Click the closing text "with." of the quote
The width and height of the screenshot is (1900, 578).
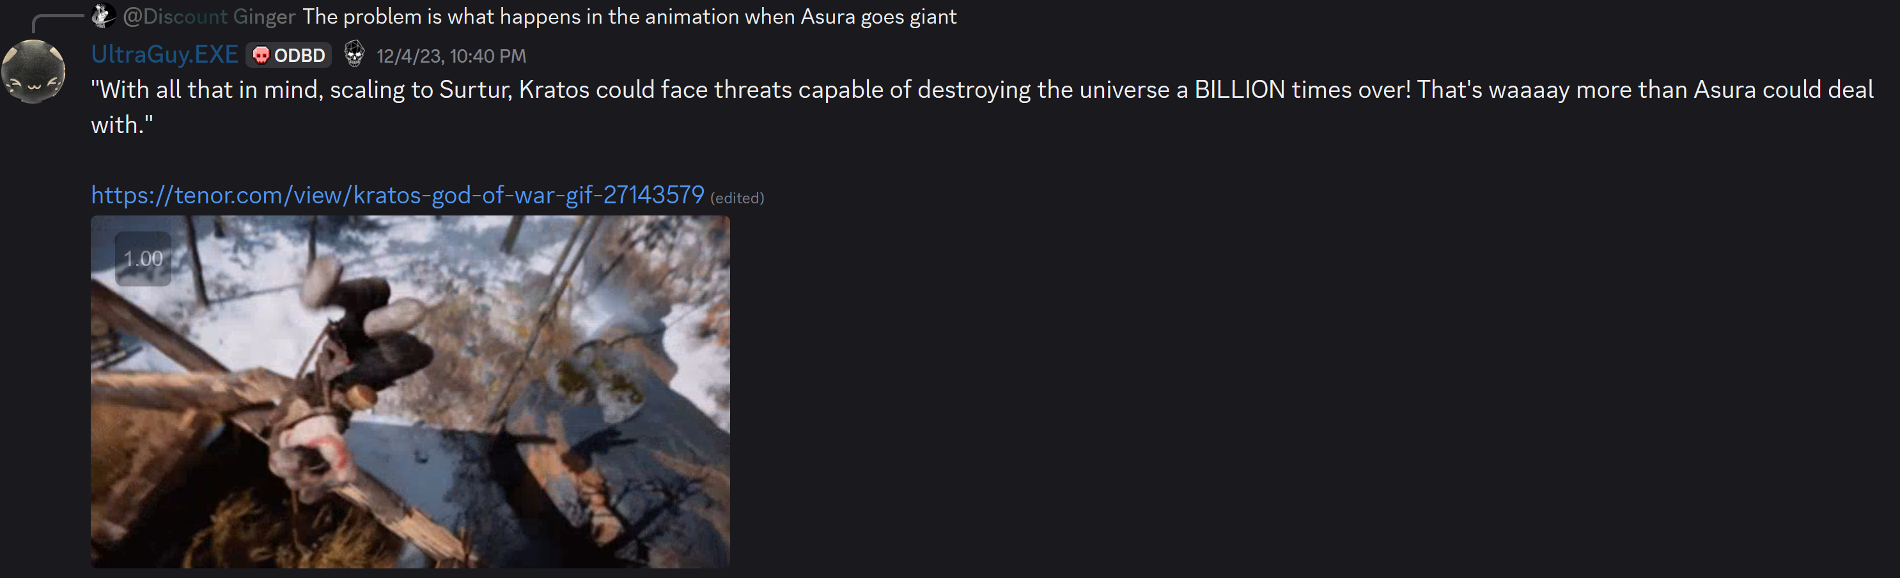[123, 125]
